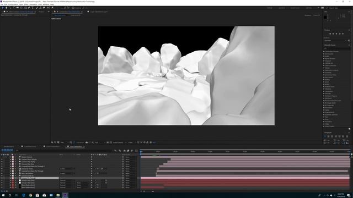Screen dimensions: 353x198
Task: Open the 1 View layout dropdown
Action: point(131,142)
